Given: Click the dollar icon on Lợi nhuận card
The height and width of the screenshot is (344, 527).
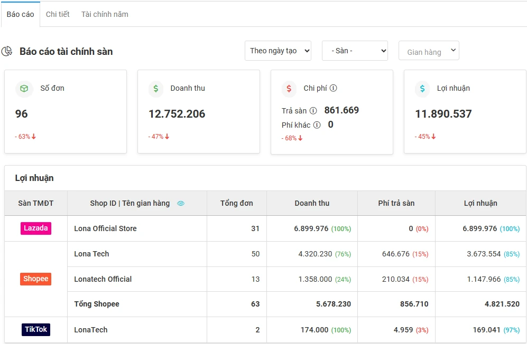Looking at the screenshot, I should tap(422, 89).
